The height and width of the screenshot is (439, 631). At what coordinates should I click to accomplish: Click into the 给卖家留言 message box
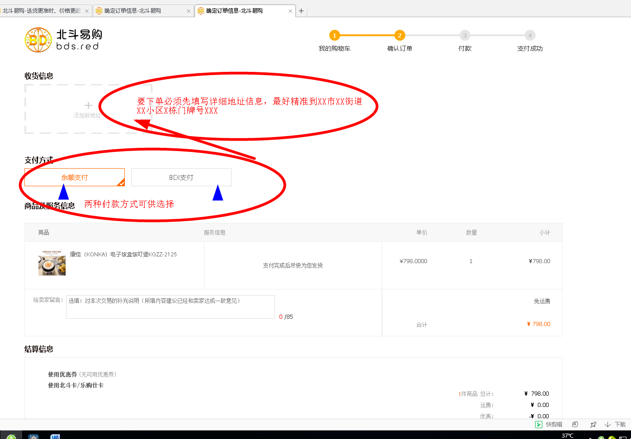click(170, 307)
